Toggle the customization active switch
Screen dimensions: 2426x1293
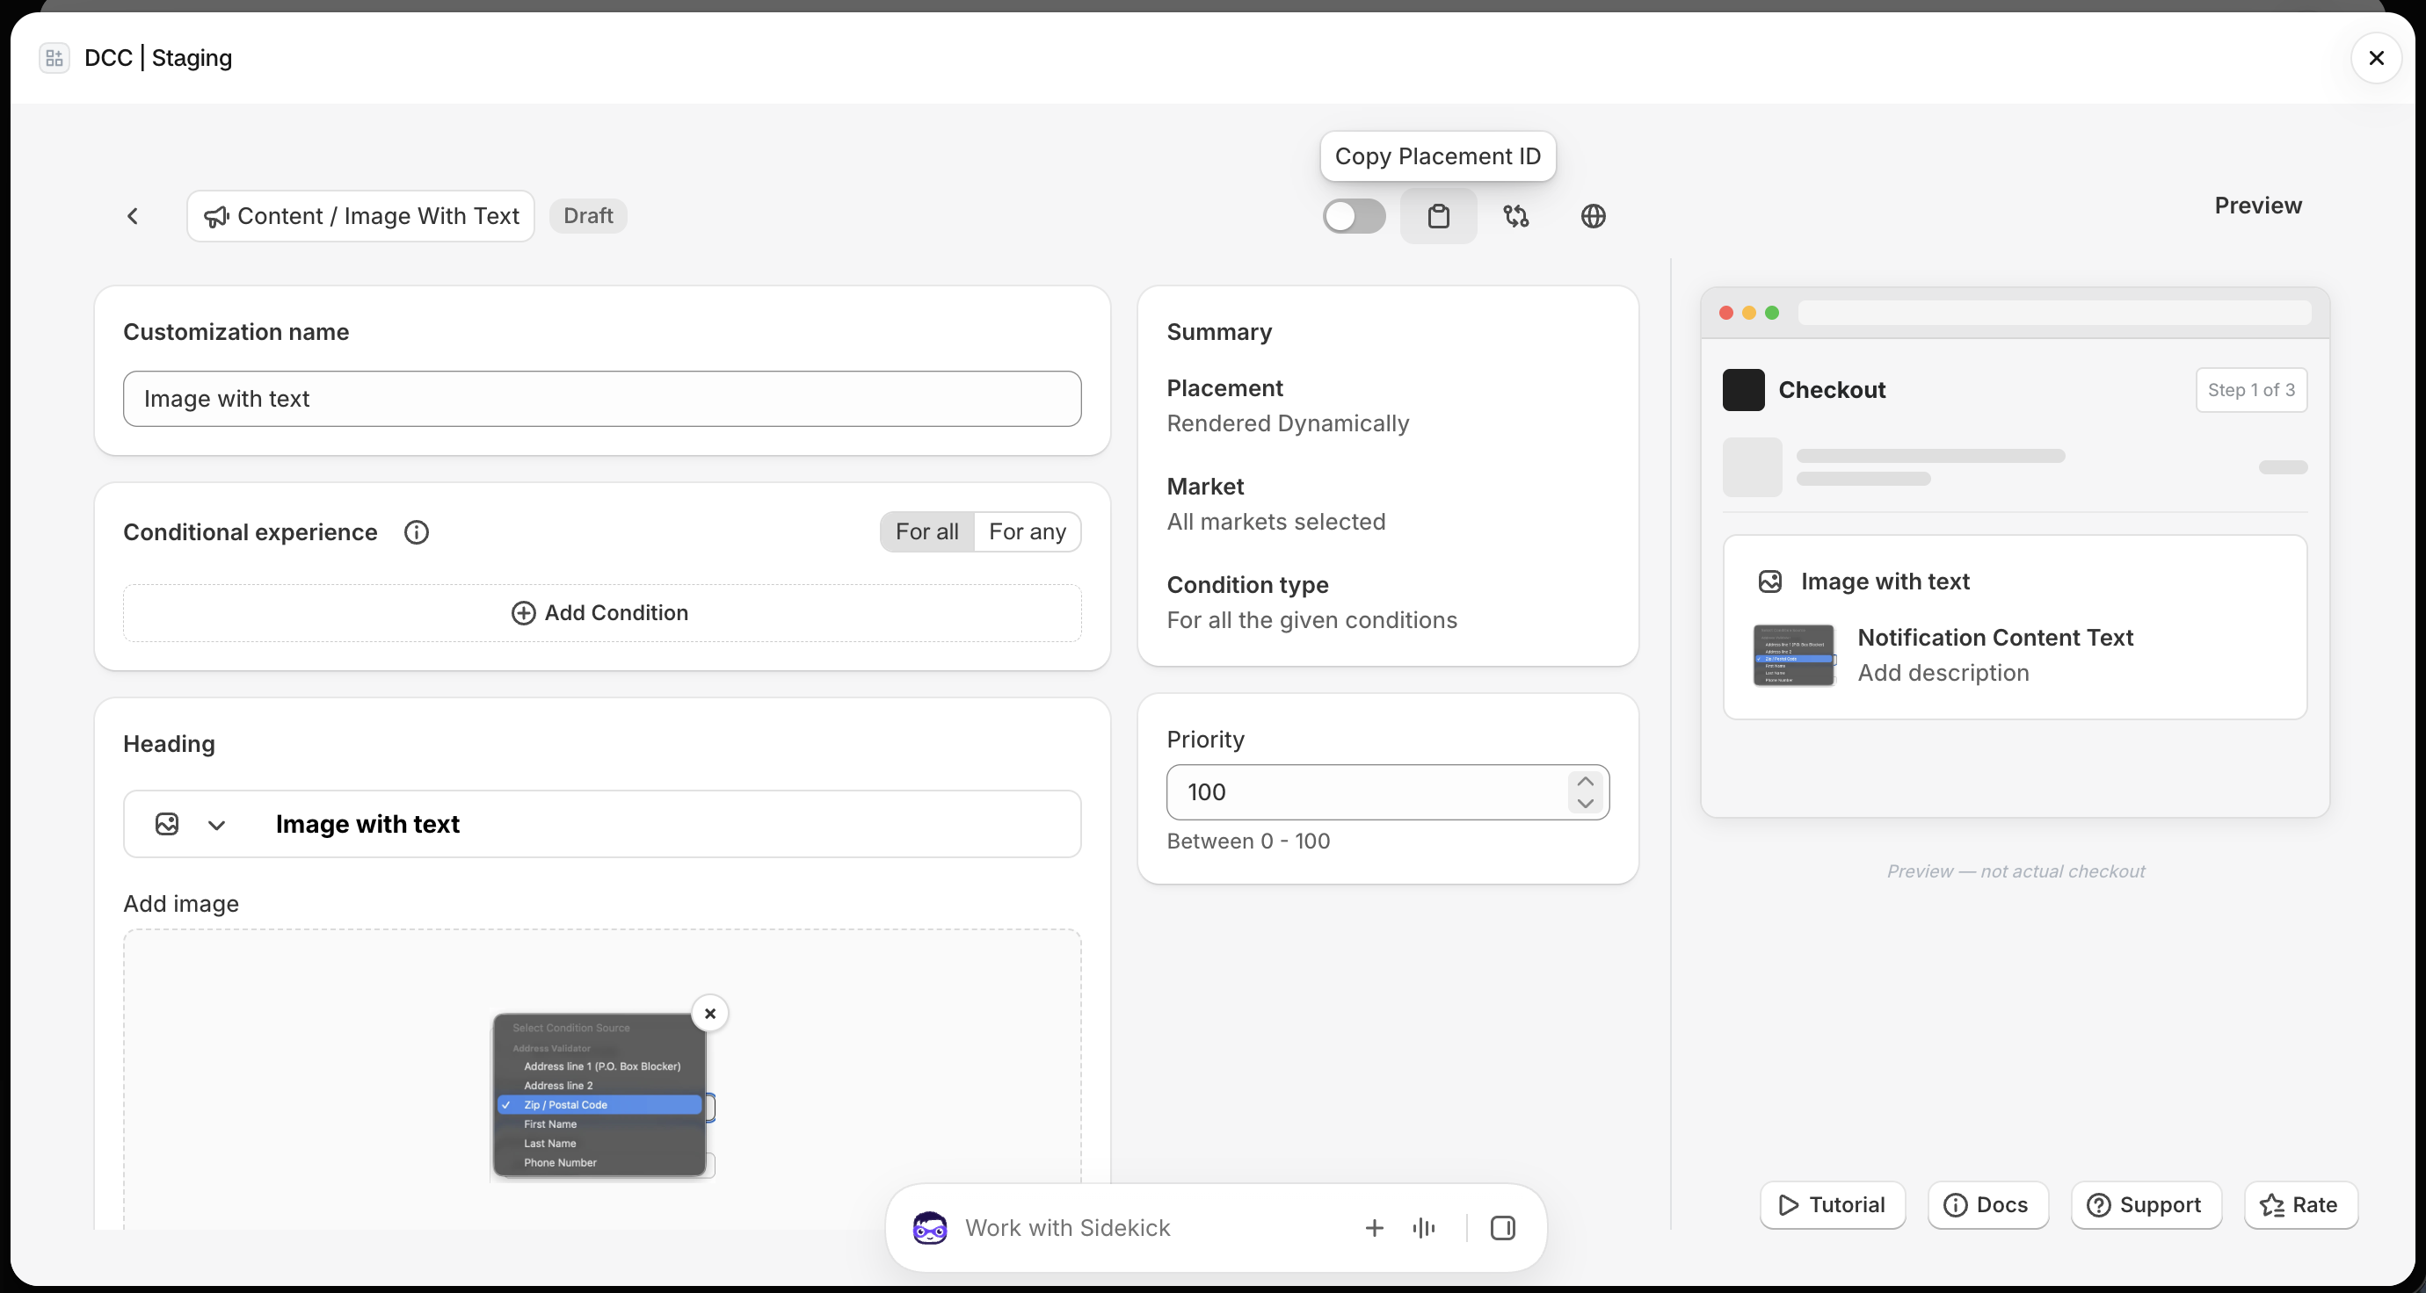pos(1354,216)
